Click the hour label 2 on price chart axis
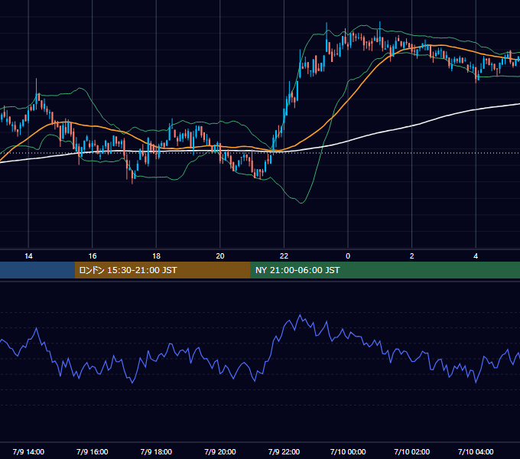The width and height of the screenshot is (520, 459). point(412,256)
